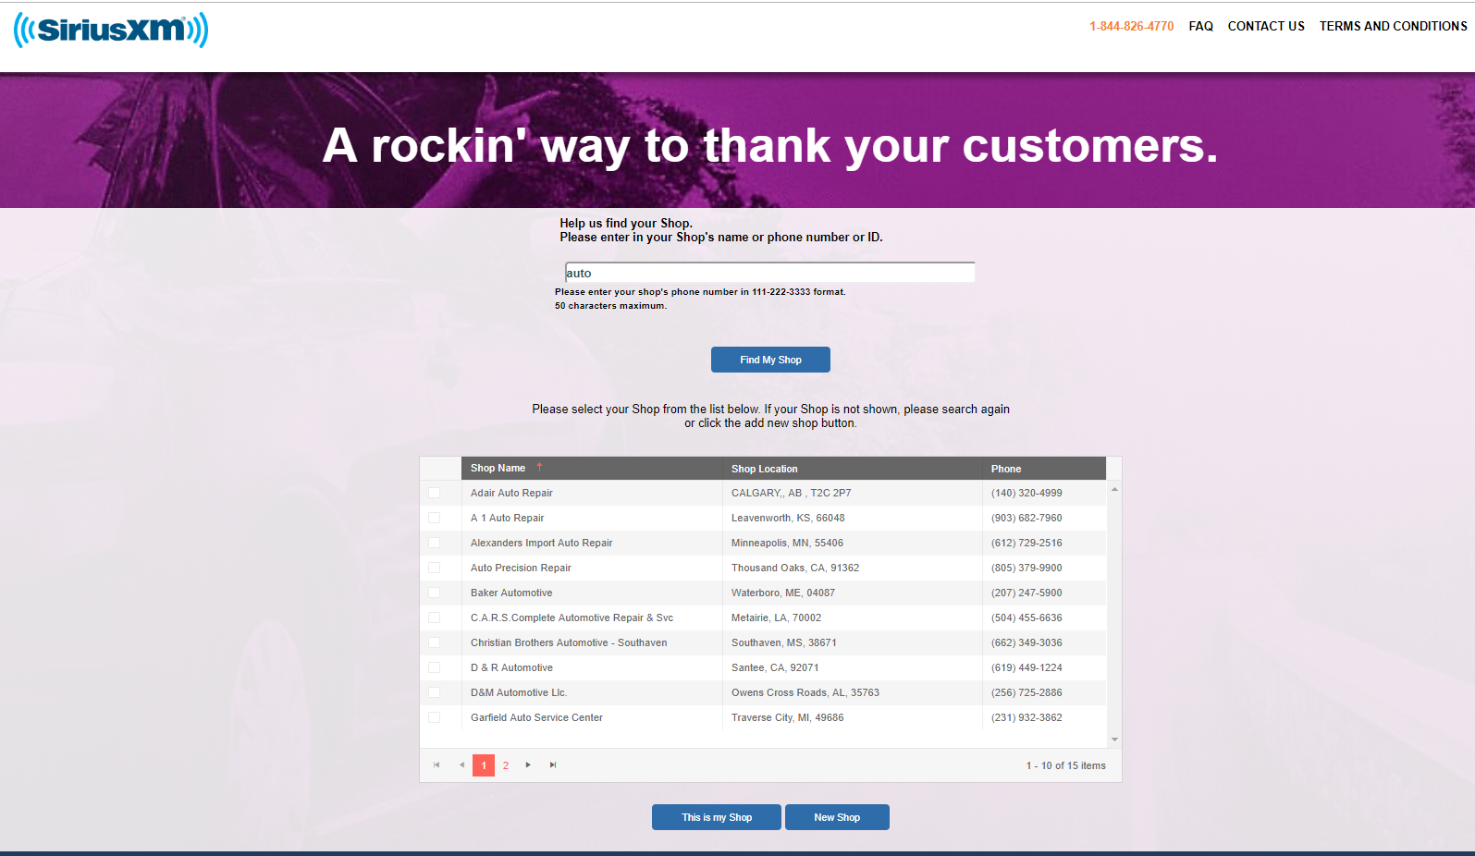1475x856 pixels.
Task: Go to first page of results
Action: tap(436, 764)
